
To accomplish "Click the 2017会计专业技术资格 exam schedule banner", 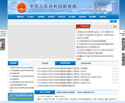I will (x=21, y=97).
